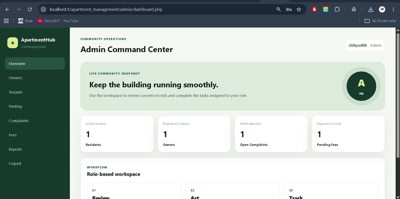Viewport: 400px width, 199px height.
Task: Open Complaints in the sidebar
Action: 35,121
